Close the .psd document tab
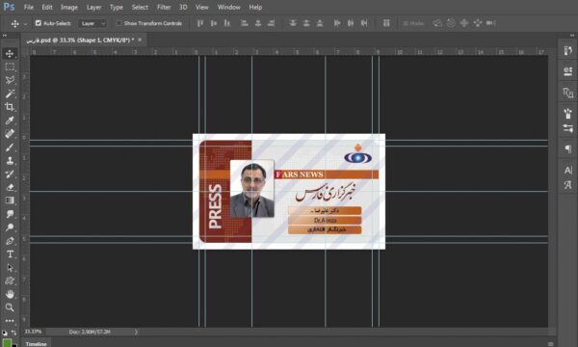Viewport: 578px width, 347px height. point(140,40)
